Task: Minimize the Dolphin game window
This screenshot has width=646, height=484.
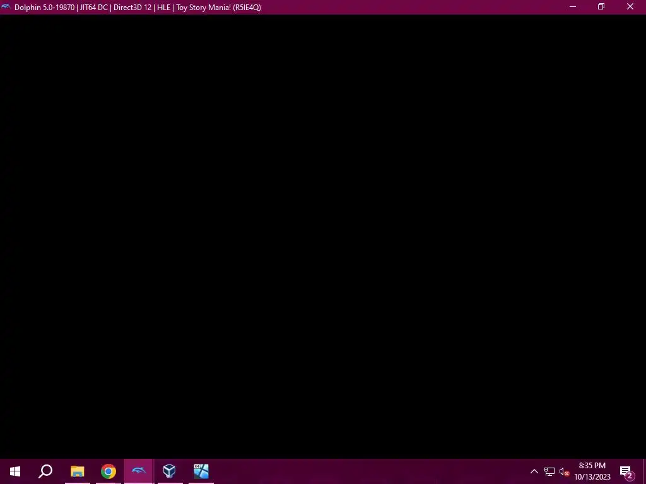Action: pyautogui.click(x=573, y=7)
